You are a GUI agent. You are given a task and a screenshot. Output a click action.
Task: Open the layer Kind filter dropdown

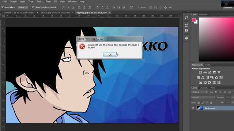coord(200,92)
